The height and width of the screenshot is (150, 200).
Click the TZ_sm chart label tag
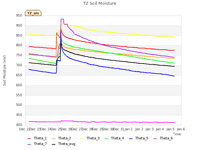[x=33, y=13]
